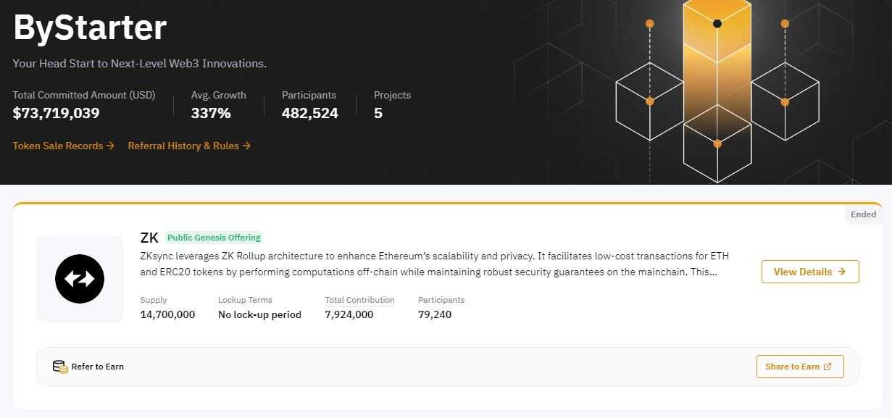Click the arrow icon after Token Sale Records
This screenshot has height=418, width=892.
point(110,146)
